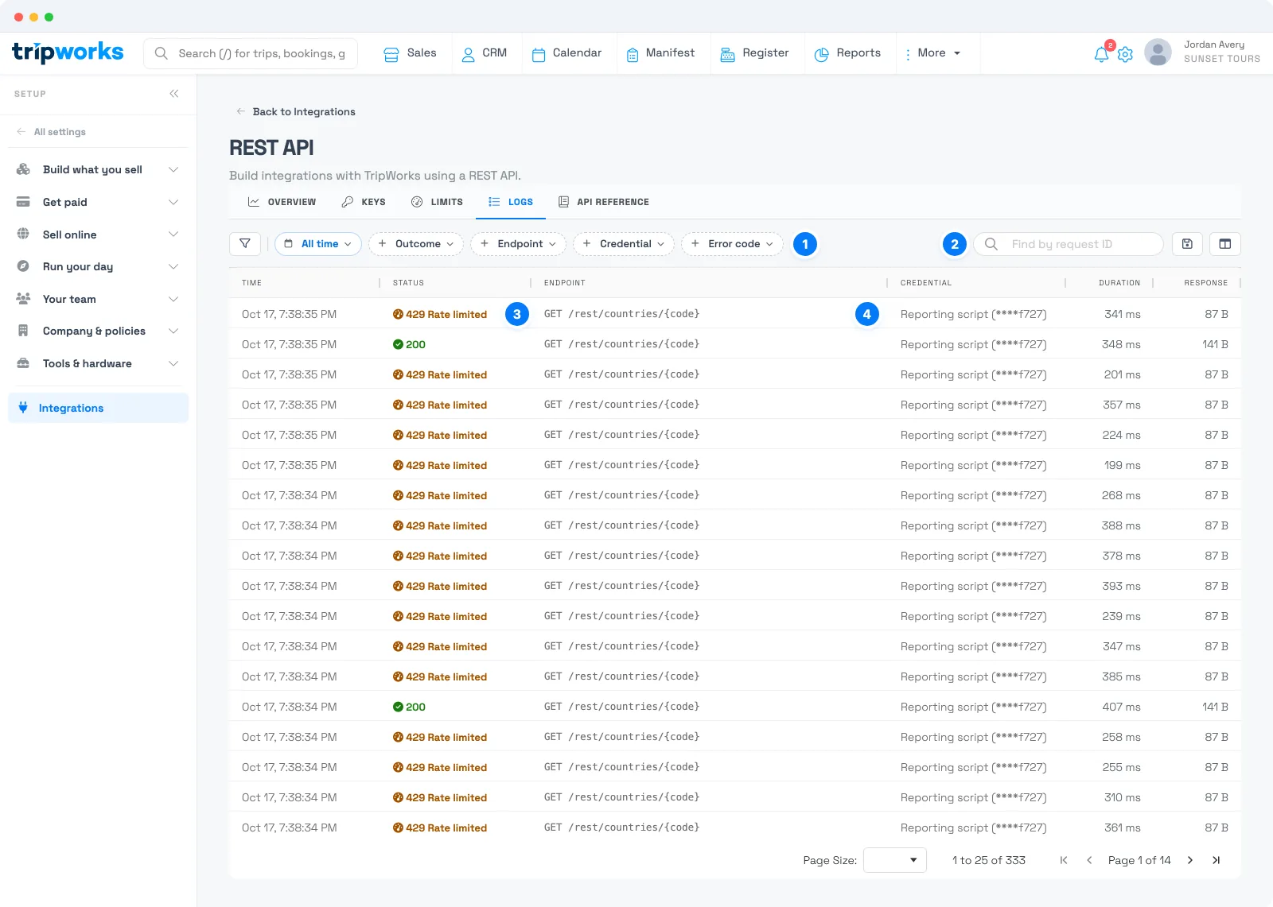Viewport: 1273px width, 907px height.
Task: Jump to last page of logs
Action: coord(1216,860)
